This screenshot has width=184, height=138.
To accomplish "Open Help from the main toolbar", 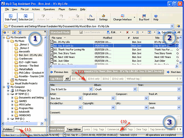I will tap(156, 17).
